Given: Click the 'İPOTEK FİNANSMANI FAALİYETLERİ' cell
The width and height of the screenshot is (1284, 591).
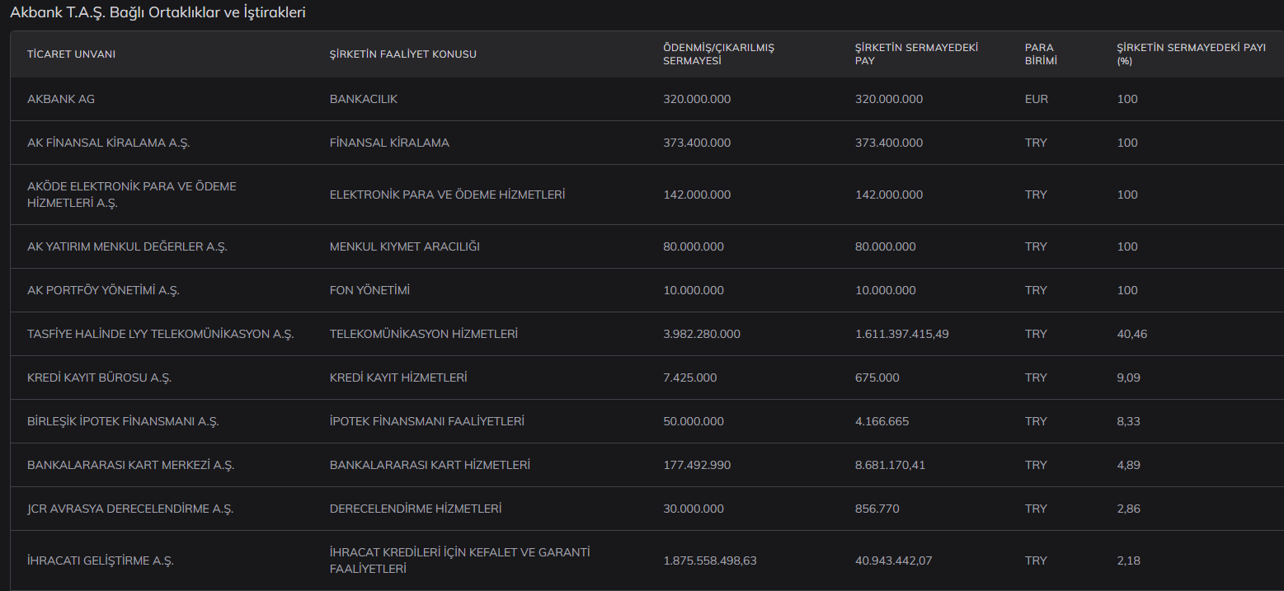Looking at the screenshot, I should click(427, 421).
